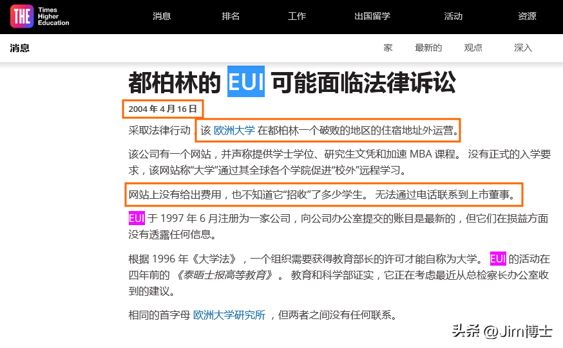Open the 排名 menu item
Viewport: 563px width, 348px height.
[231, 16]
